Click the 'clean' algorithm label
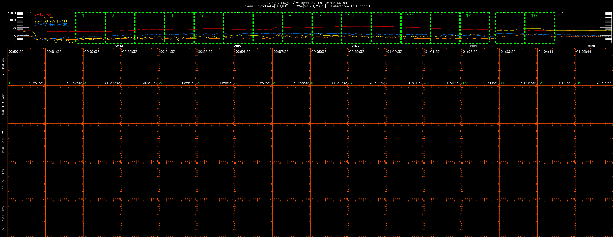Viewport: 613px width, 237px height. tap(249, 6)
